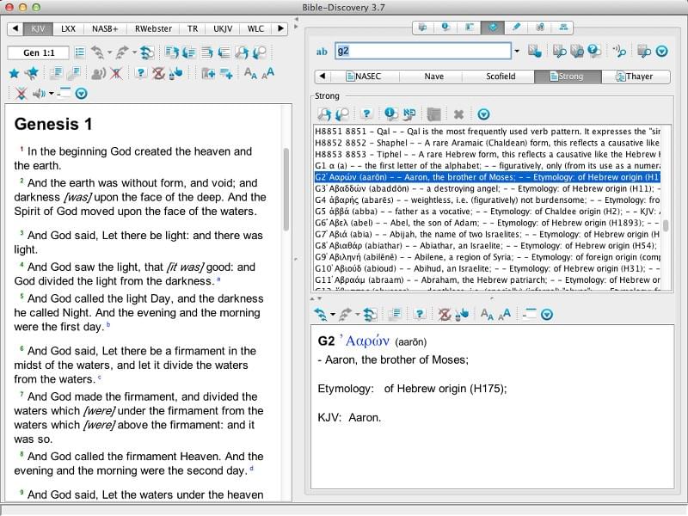Screen dimensions: 688x516
Task: Click the blue round down-arrow in Bible toolbar
Action: pyautogui.click(x=81, y=94)
